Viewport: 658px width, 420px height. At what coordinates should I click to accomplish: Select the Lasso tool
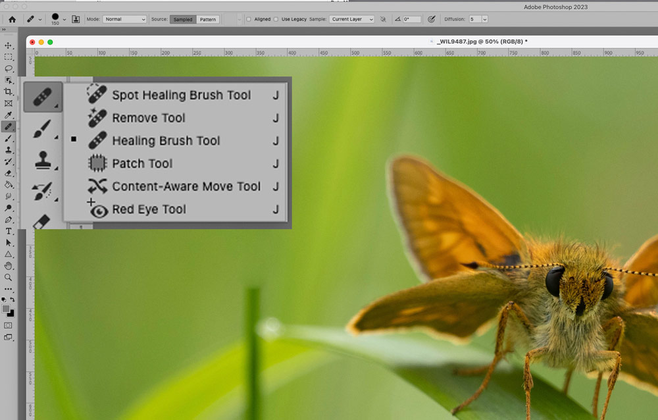(8, 68)
